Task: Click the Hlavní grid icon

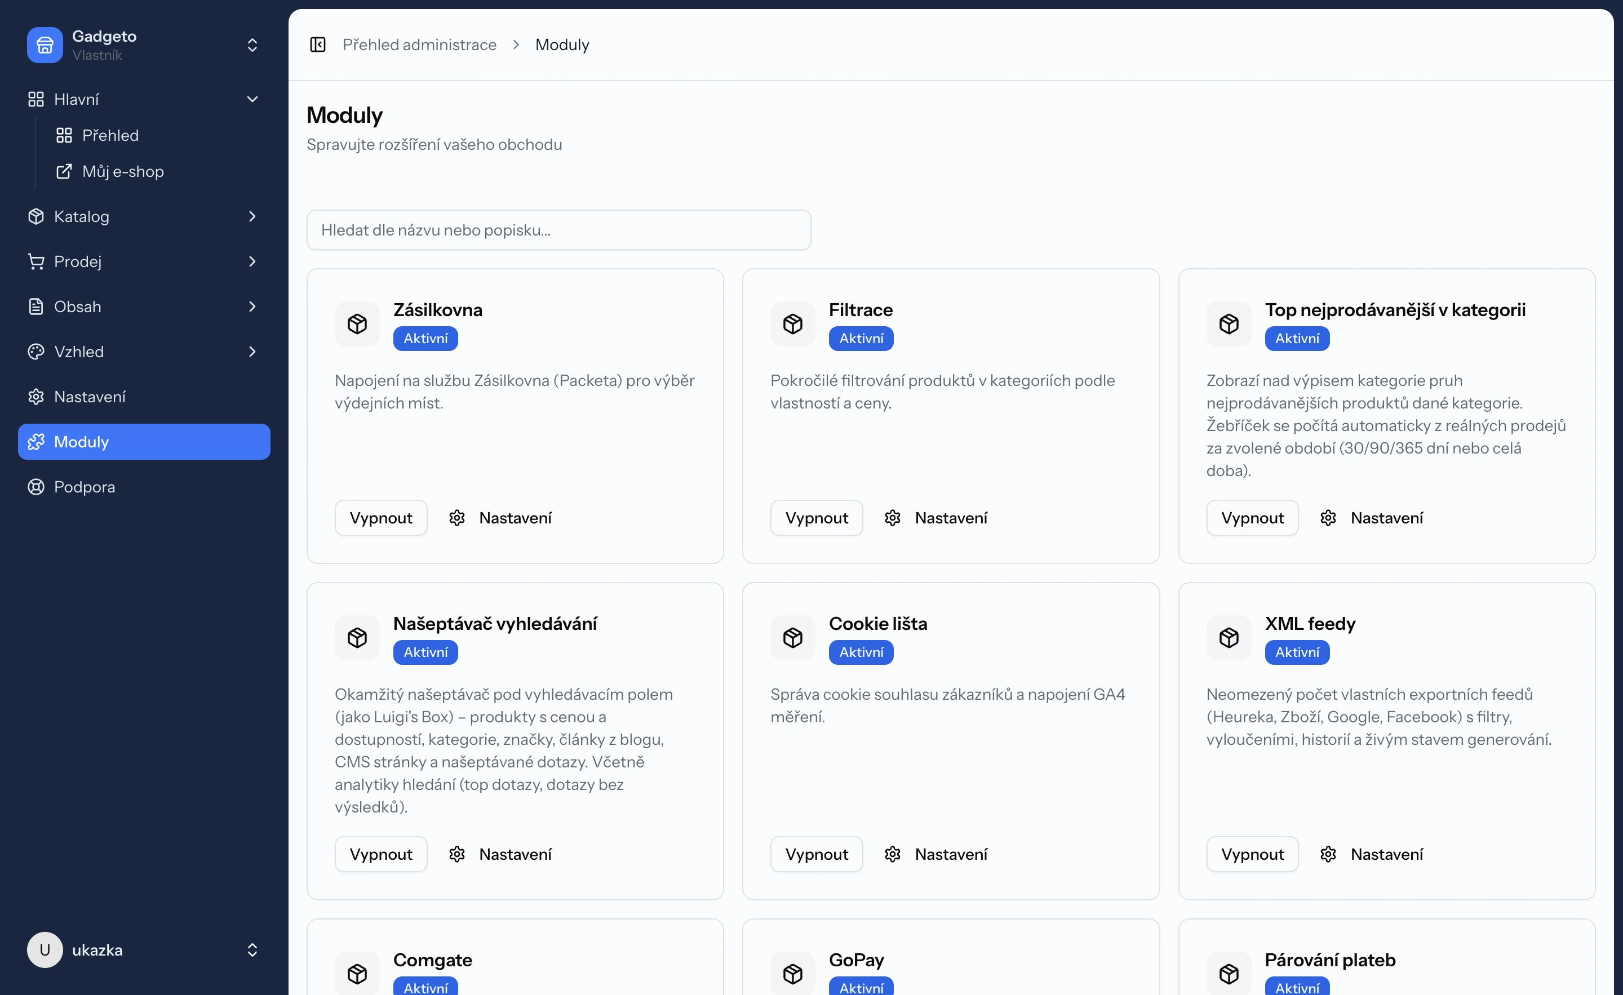Action: point(36,99)
